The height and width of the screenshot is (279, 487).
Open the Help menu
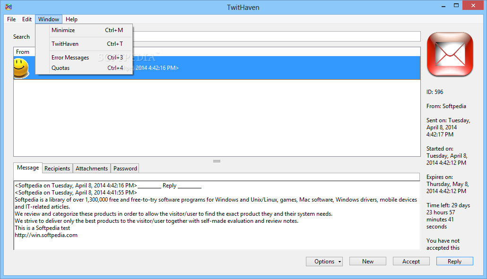pyautogui.click(x=71, y=19)
